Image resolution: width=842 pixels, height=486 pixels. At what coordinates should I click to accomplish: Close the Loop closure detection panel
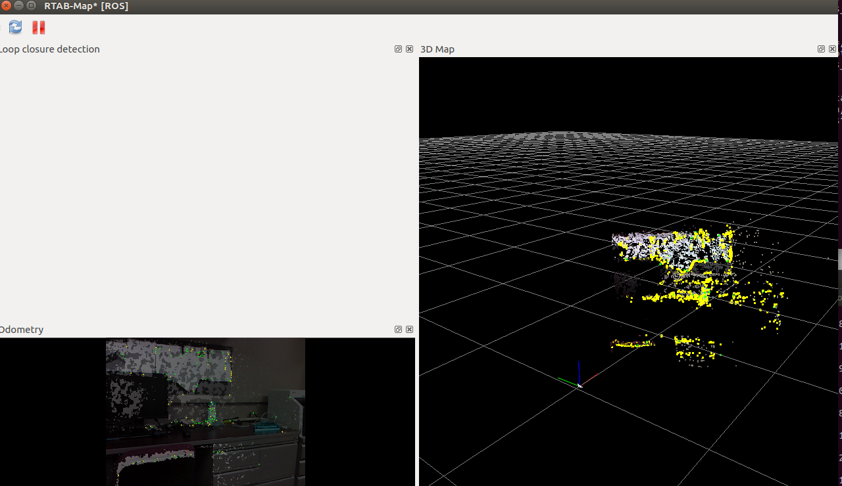coord(409,49)
